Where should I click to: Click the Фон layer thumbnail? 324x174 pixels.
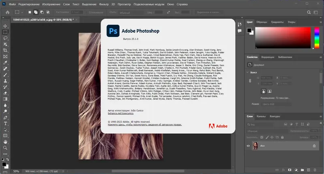click(255, 146)
